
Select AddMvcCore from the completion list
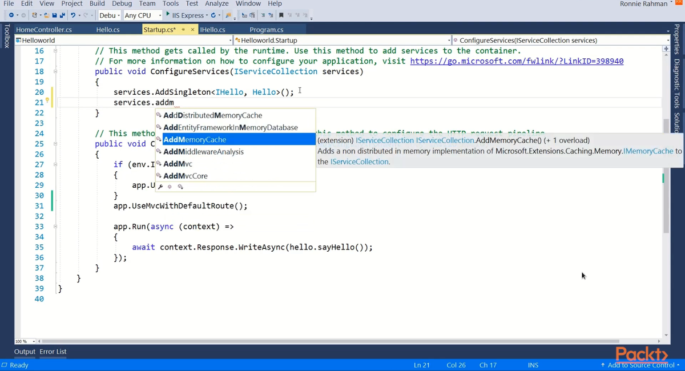[x=236, y=176]
